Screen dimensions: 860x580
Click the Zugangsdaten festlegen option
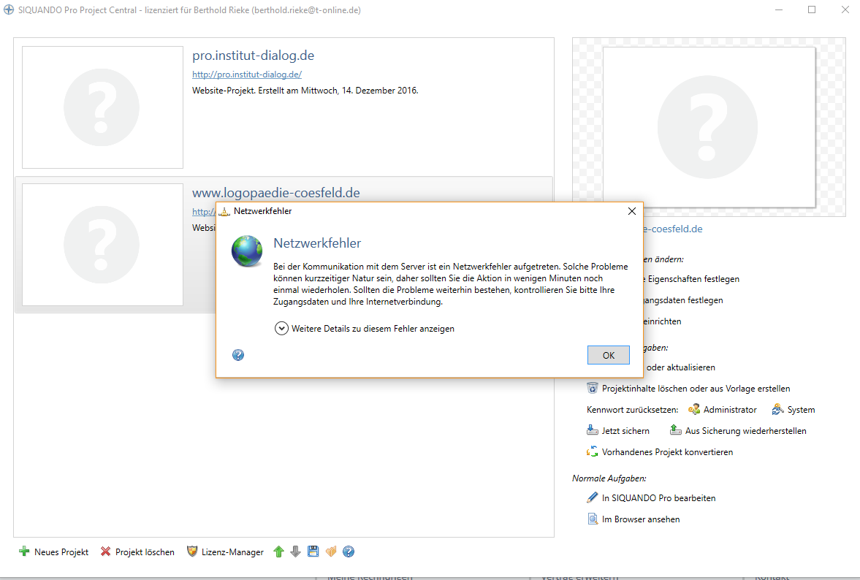(683, 300)
